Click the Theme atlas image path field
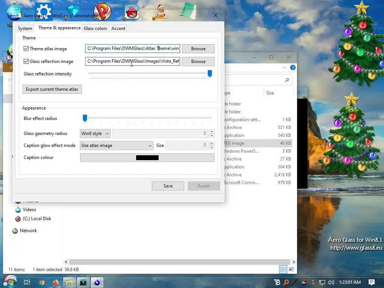384x288 pixels. coord(132,48)
